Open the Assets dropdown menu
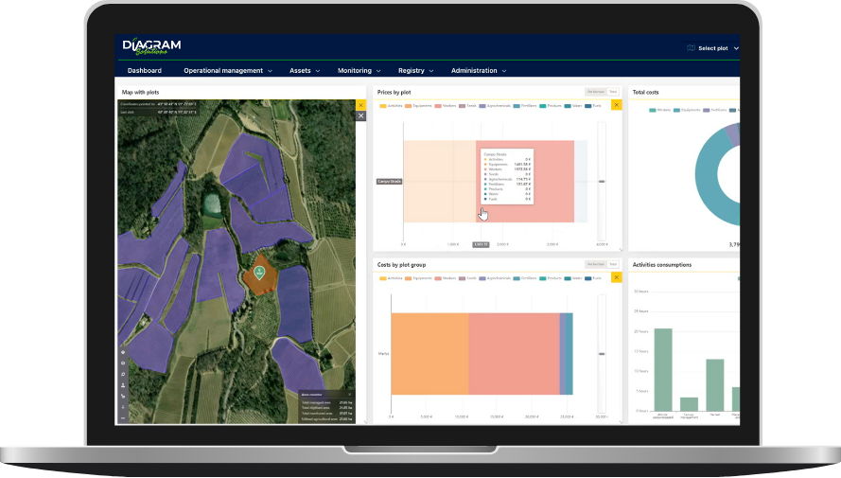The image size is (841, 478). 305,71
